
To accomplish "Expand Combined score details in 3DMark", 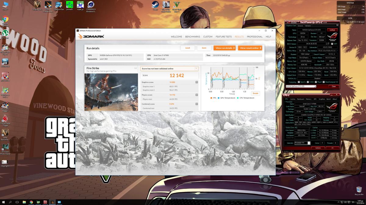I will [x=197, y=104].
